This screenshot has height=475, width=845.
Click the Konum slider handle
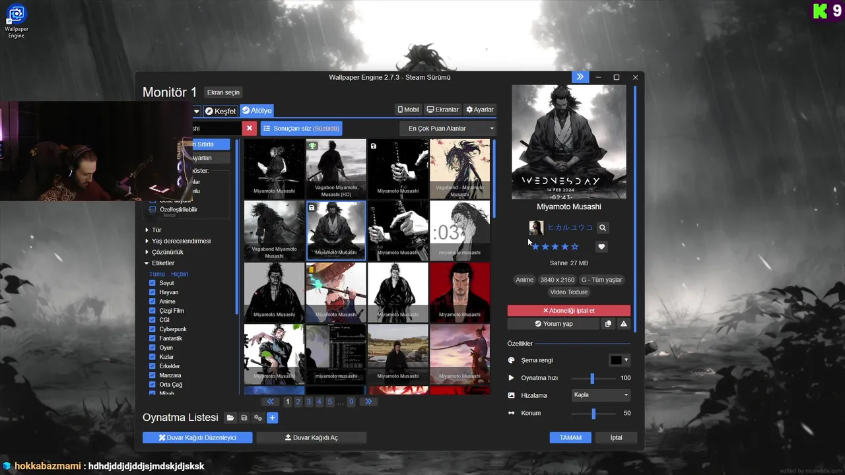tap(593, 413)
